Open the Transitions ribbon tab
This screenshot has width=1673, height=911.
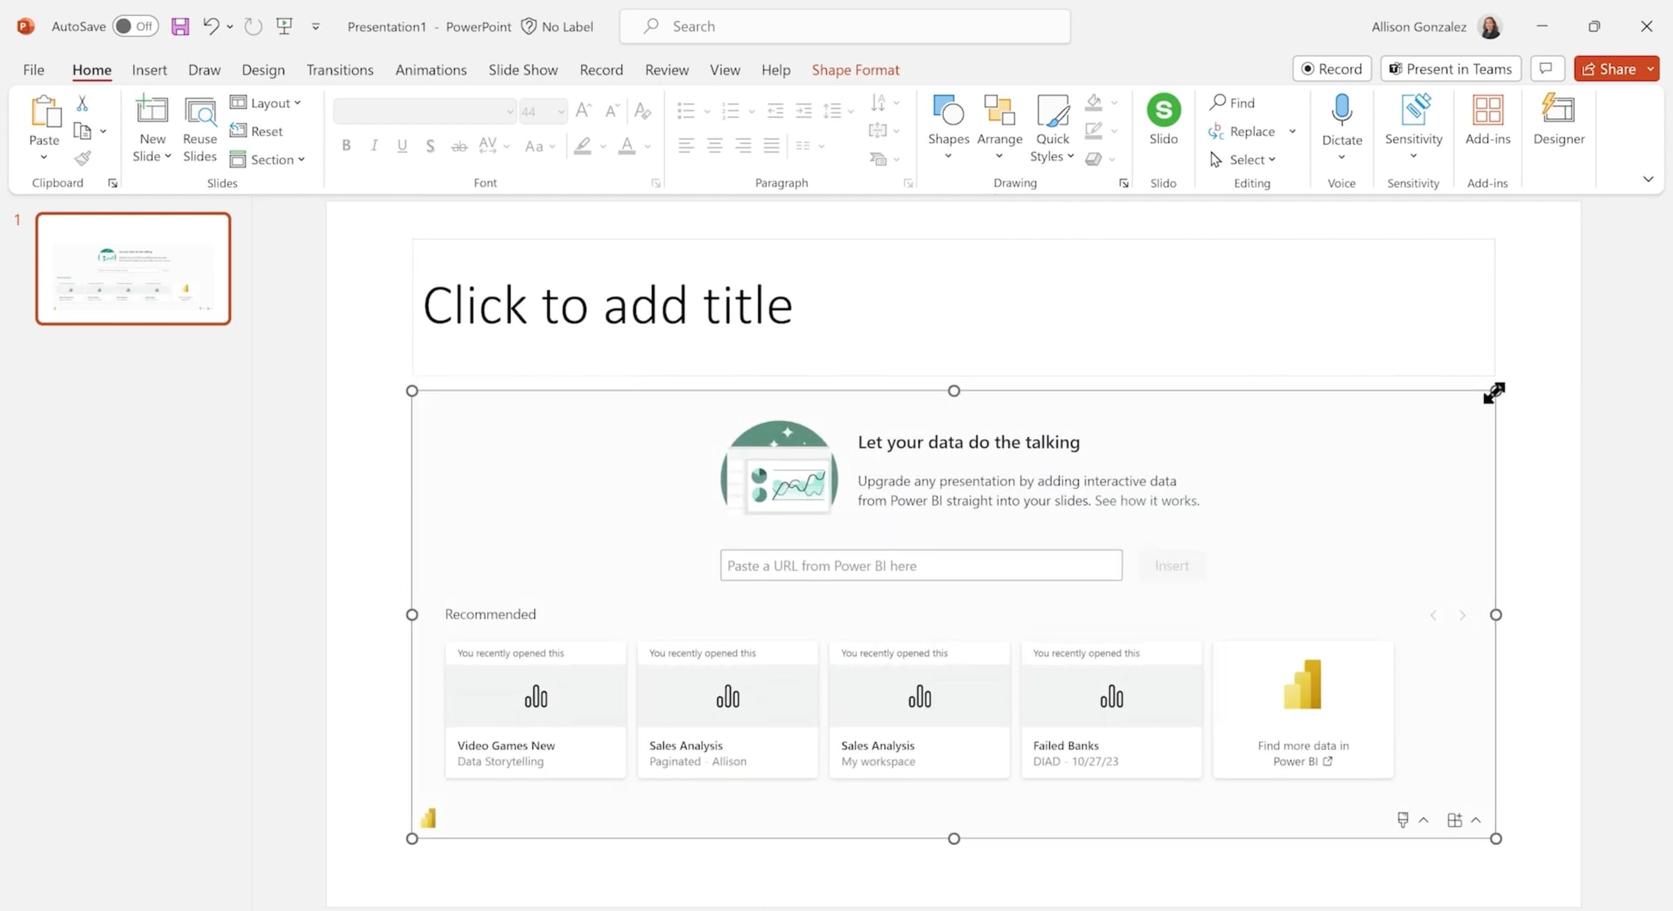pos(339,70)
